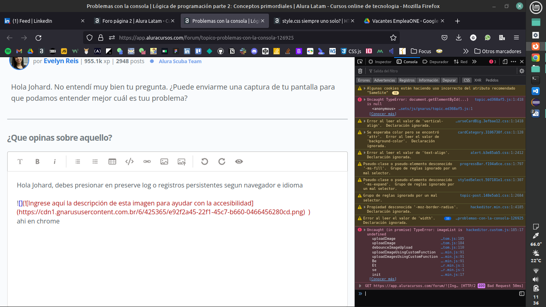Open the Slack bookmark icon

[x=243, y=51]
